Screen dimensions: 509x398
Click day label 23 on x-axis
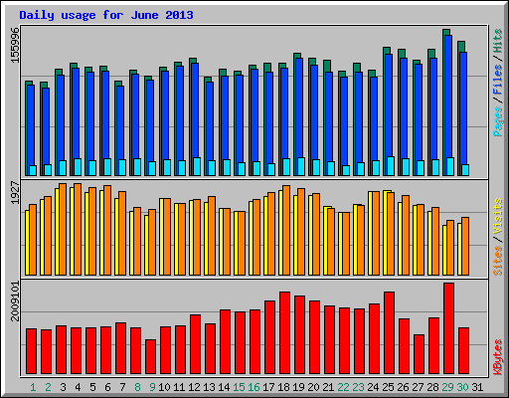click(x=358, y=387)
